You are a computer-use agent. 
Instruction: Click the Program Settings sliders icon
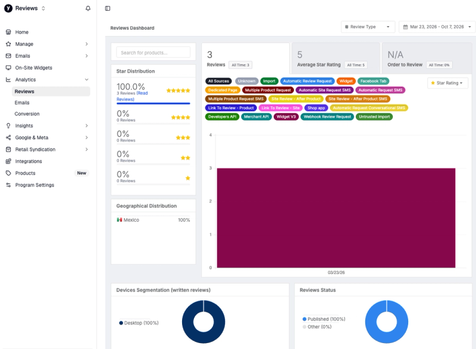[x=8, y=185]
